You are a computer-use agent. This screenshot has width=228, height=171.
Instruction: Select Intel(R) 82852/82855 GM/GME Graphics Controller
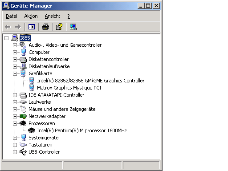point(91,81)
